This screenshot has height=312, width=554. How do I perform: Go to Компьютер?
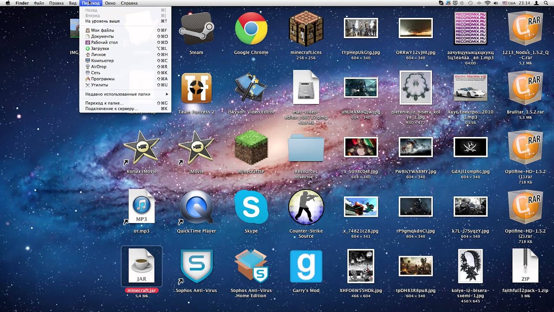[126, 61]
